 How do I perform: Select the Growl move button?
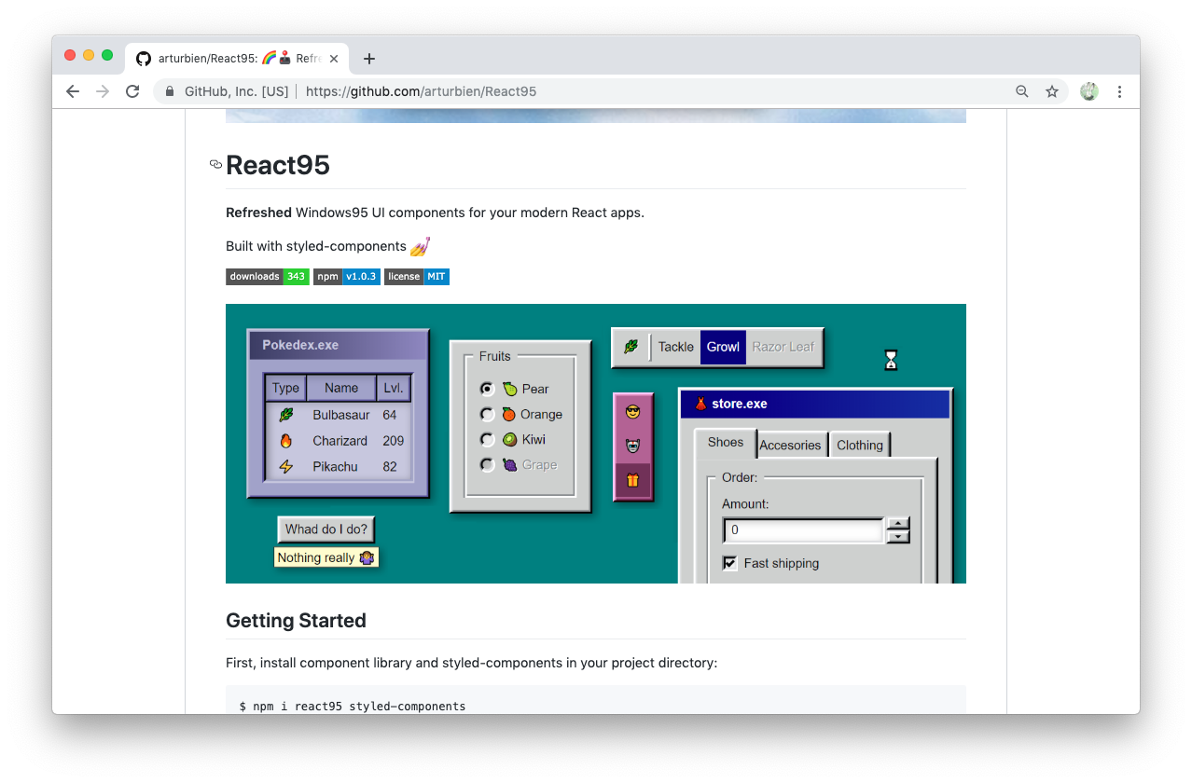tap(722, 346)
